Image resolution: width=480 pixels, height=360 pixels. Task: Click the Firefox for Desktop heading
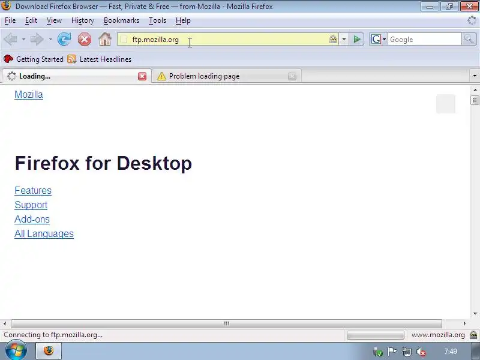click(x=103, y=163)
